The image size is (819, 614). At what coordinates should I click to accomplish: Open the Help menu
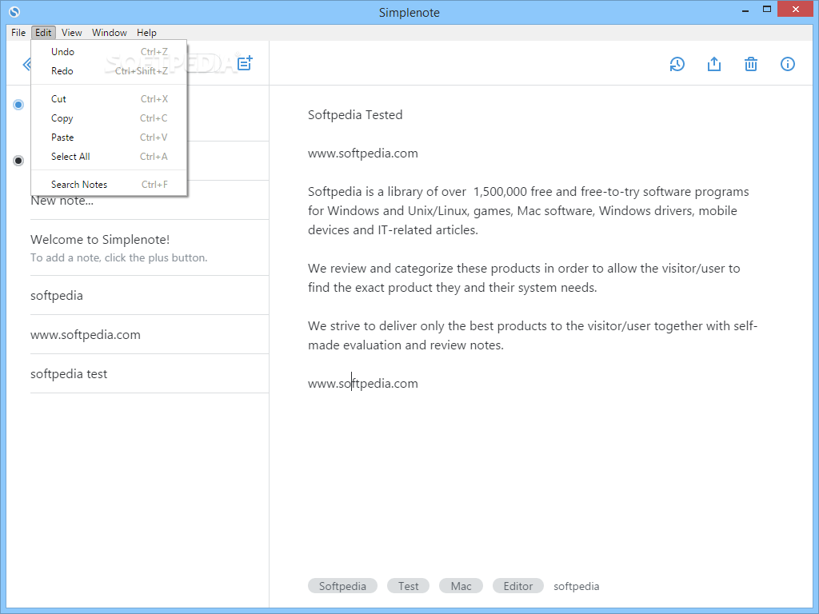click(147, 32)
